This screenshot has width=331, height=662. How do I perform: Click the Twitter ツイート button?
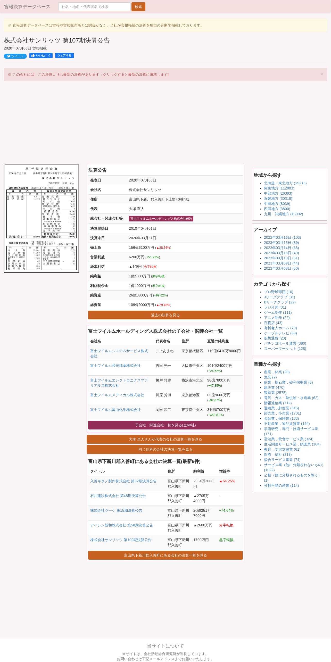coord(15,56)
